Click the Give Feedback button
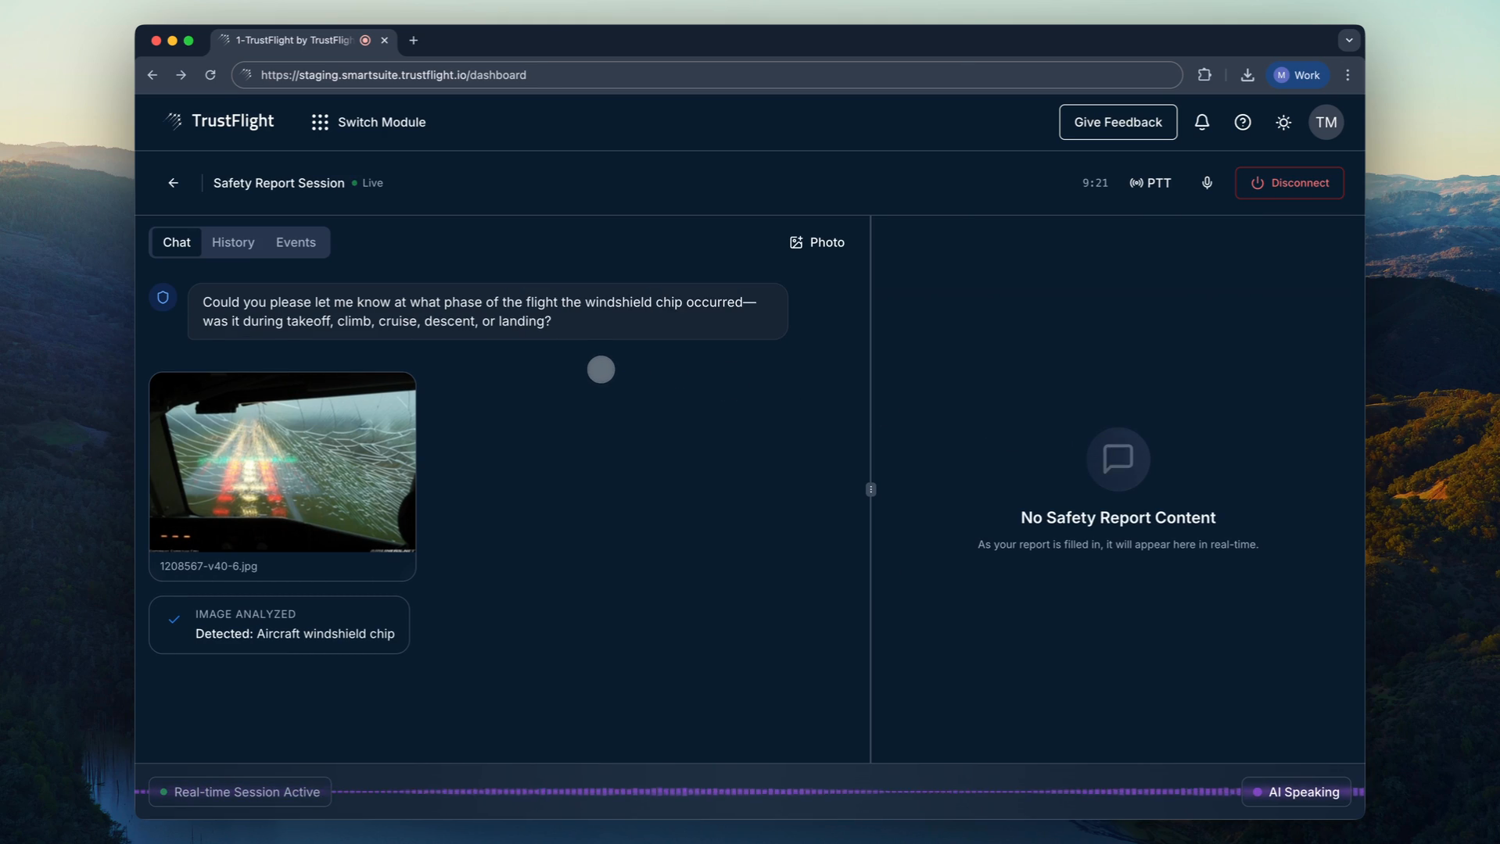This screenshot has height=844, width=1500. (x=1118, y=122)
